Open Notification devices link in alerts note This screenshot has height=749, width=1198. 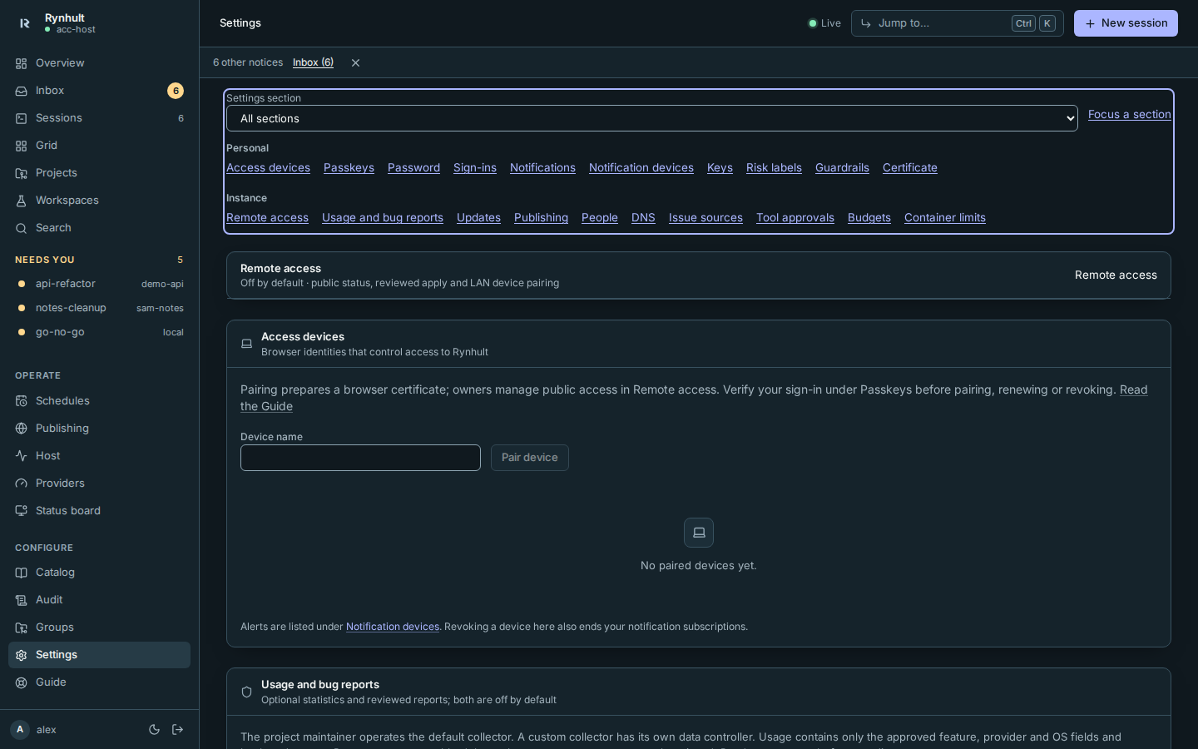coord(393,627)
